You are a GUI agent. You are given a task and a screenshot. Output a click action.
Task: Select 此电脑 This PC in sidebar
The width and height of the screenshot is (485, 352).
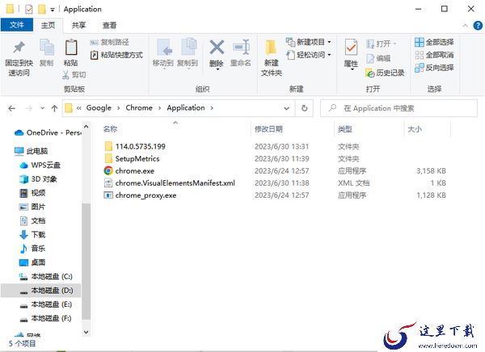click(31, 151)
